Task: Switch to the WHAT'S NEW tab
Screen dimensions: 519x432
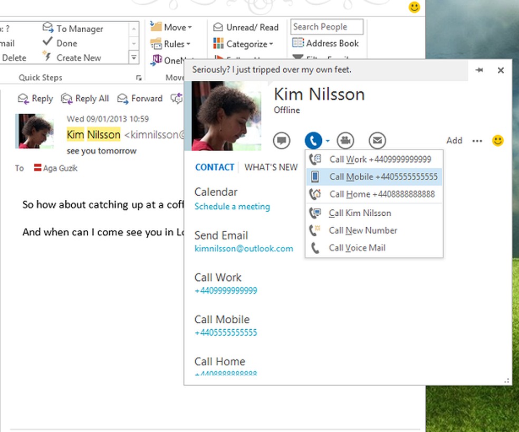Action: click(271, 167)
